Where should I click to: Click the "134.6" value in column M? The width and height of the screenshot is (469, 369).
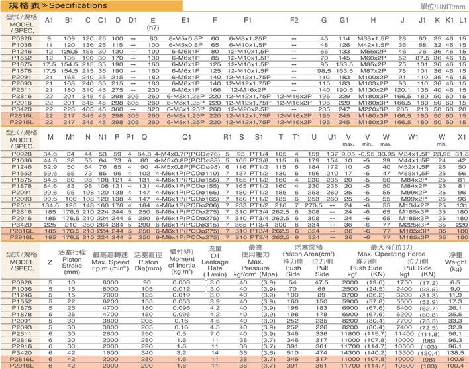pos(50,205)
